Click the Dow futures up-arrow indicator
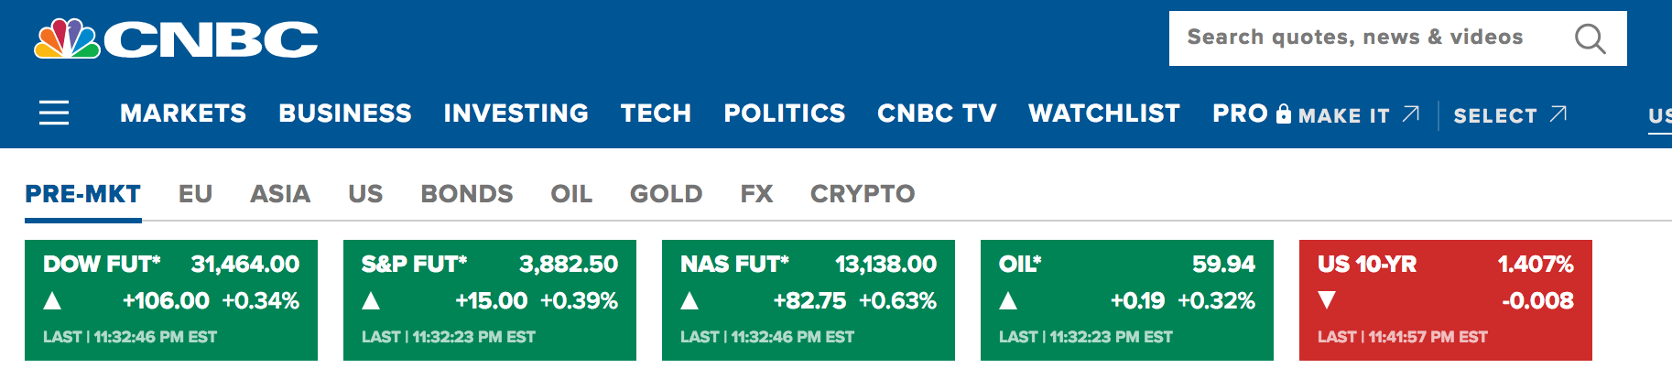Screen dimensions: 1672x379 52,300
